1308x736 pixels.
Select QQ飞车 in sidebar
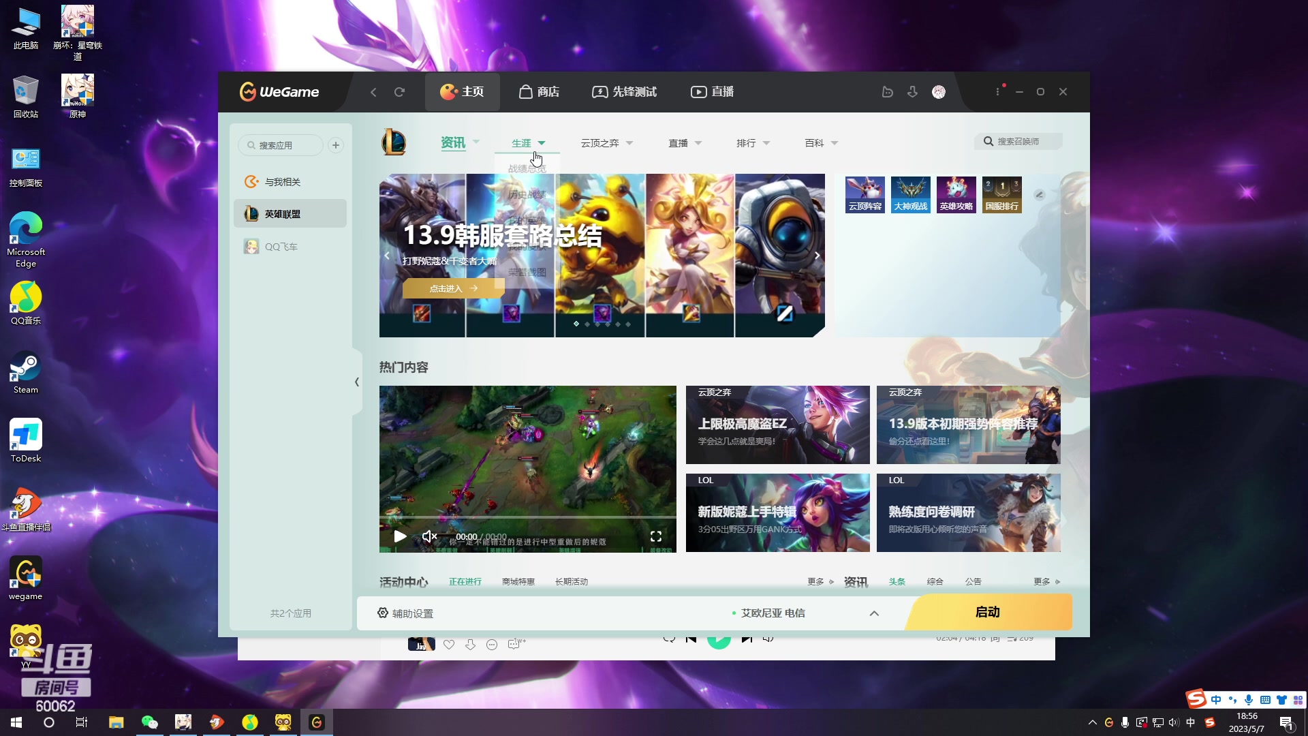coord(290,247)
